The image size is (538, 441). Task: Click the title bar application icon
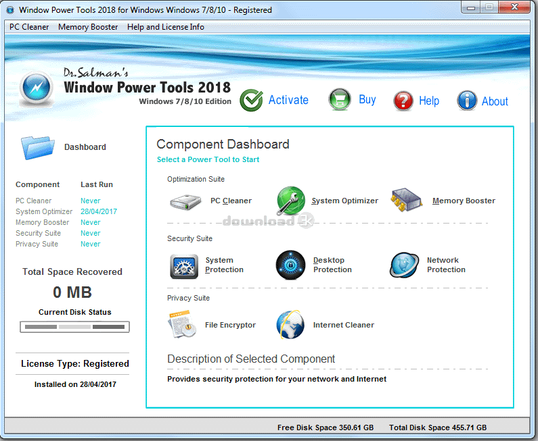[x=10, y=10]
